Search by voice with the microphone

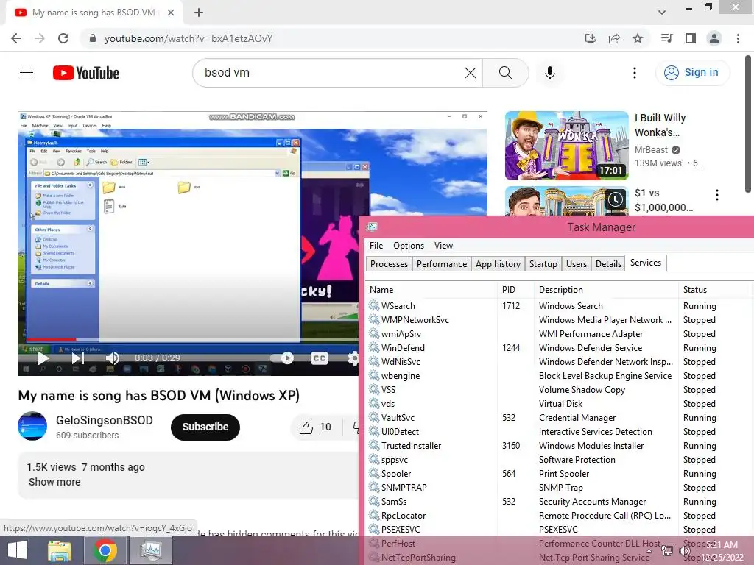550,73
